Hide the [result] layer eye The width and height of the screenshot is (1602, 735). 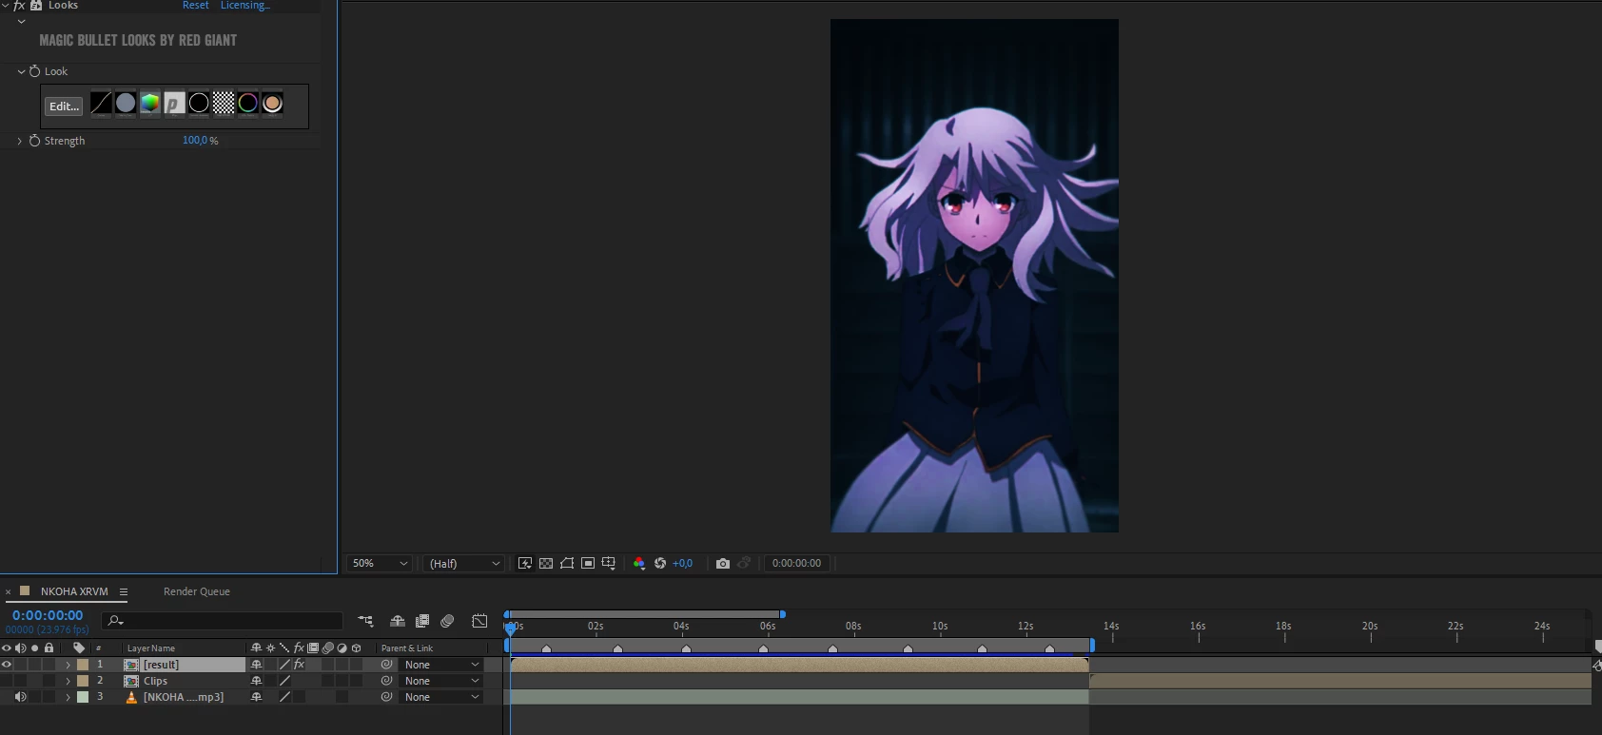7,665
